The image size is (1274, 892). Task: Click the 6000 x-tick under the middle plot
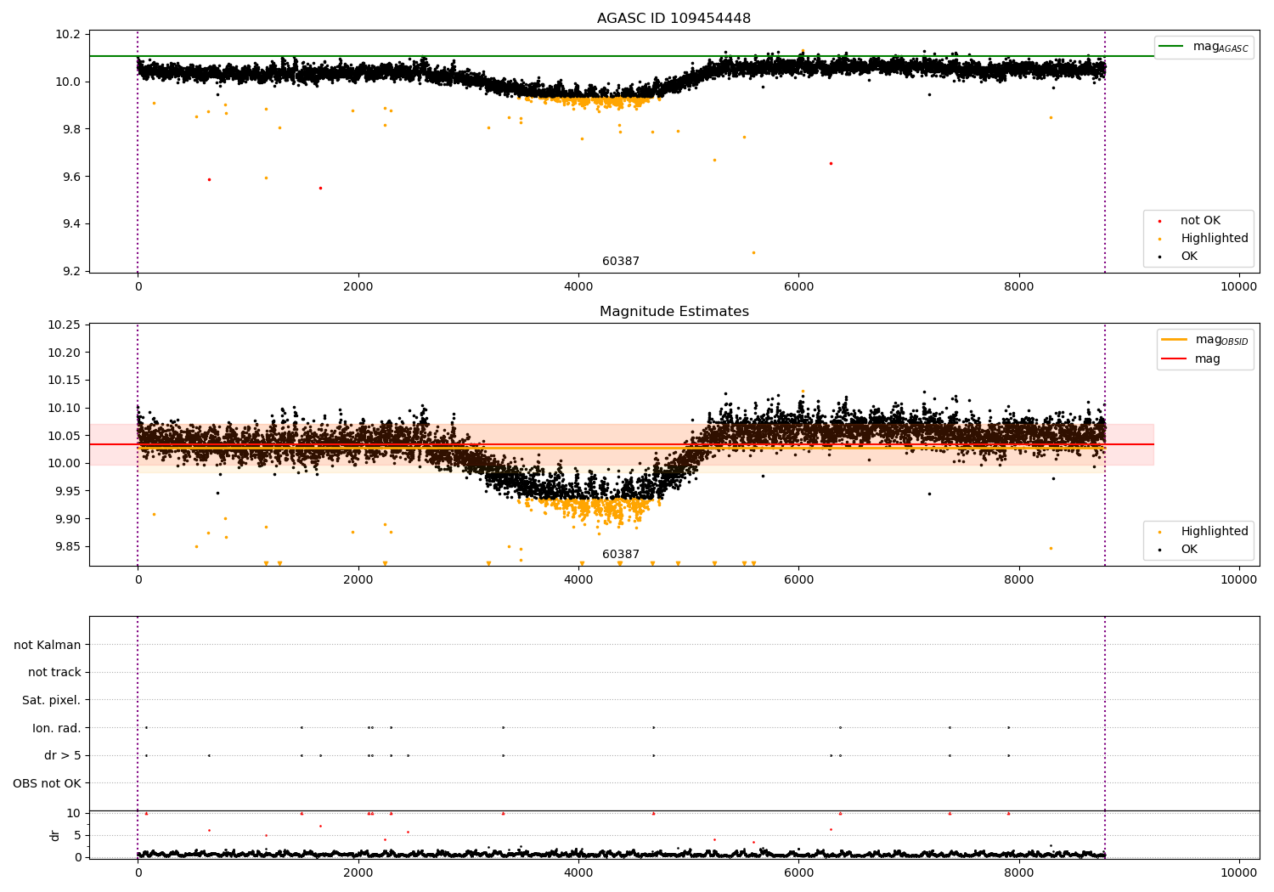tap(798, 580)
